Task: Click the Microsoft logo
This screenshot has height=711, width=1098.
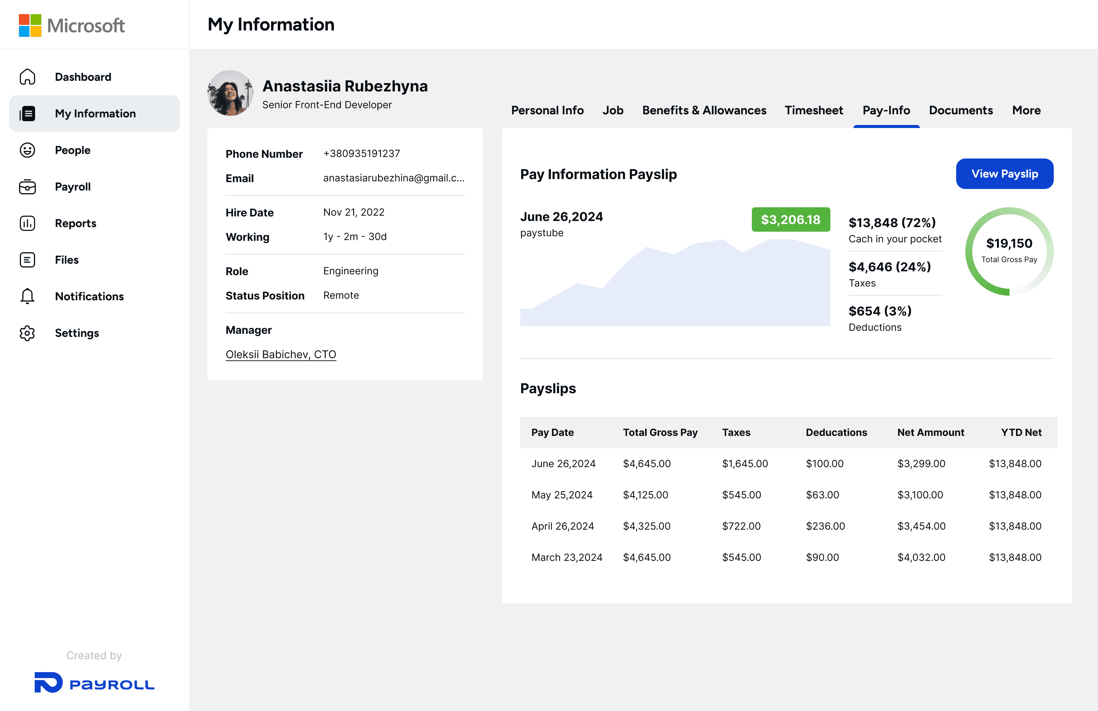Action: pos(72,26)
